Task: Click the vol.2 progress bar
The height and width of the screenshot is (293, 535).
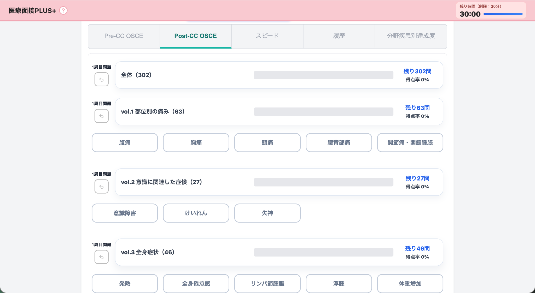Action: point(324,182)
